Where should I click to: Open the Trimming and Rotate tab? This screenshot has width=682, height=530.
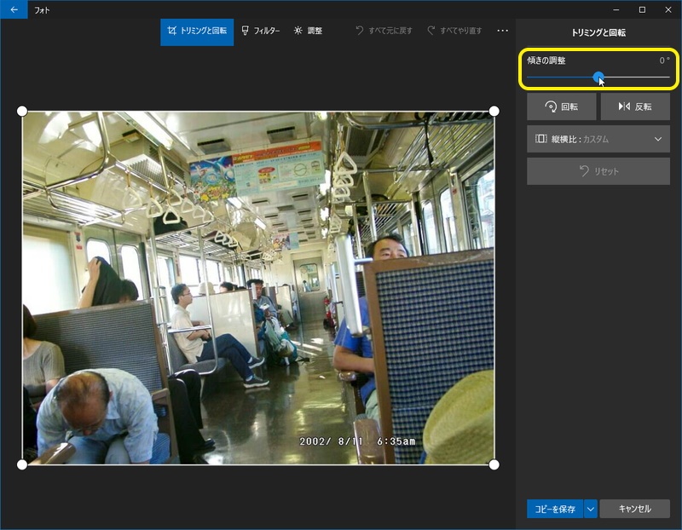click(x=197, y=32)
